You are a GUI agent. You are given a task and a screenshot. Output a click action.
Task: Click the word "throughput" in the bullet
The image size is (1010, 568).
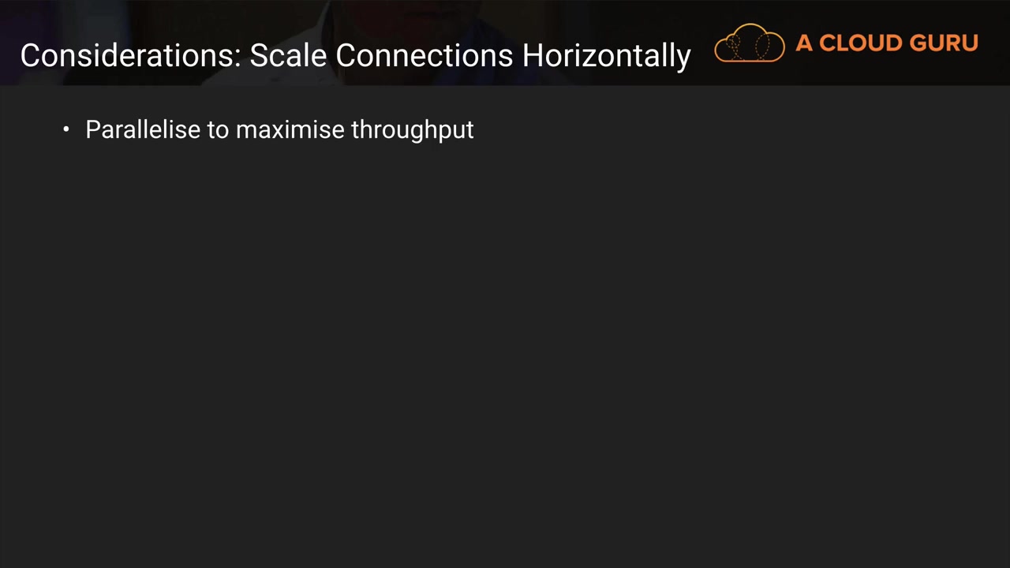point(412,129)
